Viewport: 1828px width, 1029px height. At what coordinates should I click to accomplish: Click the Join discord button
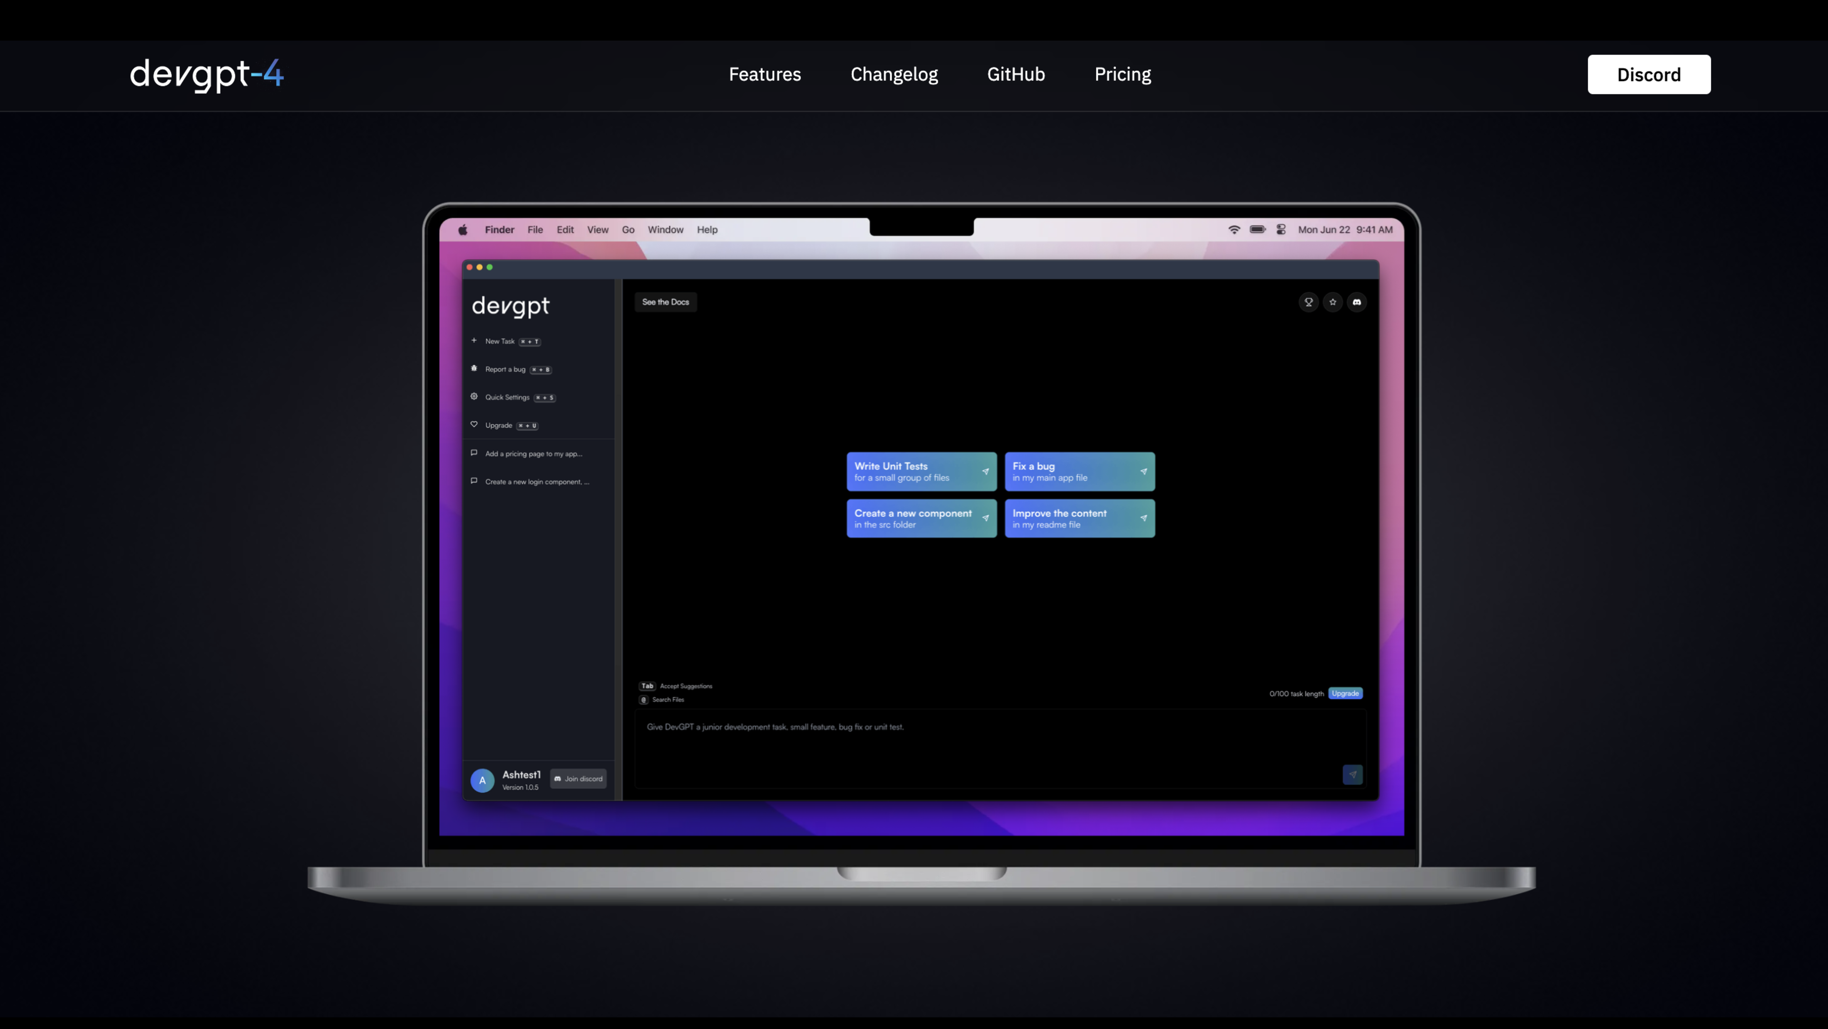point(578,779)
